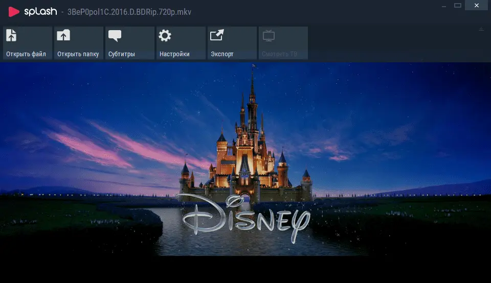This screenshot has height=283, width=491.
Task: Click the red Splash play logo
Action: tap(13, 12)
